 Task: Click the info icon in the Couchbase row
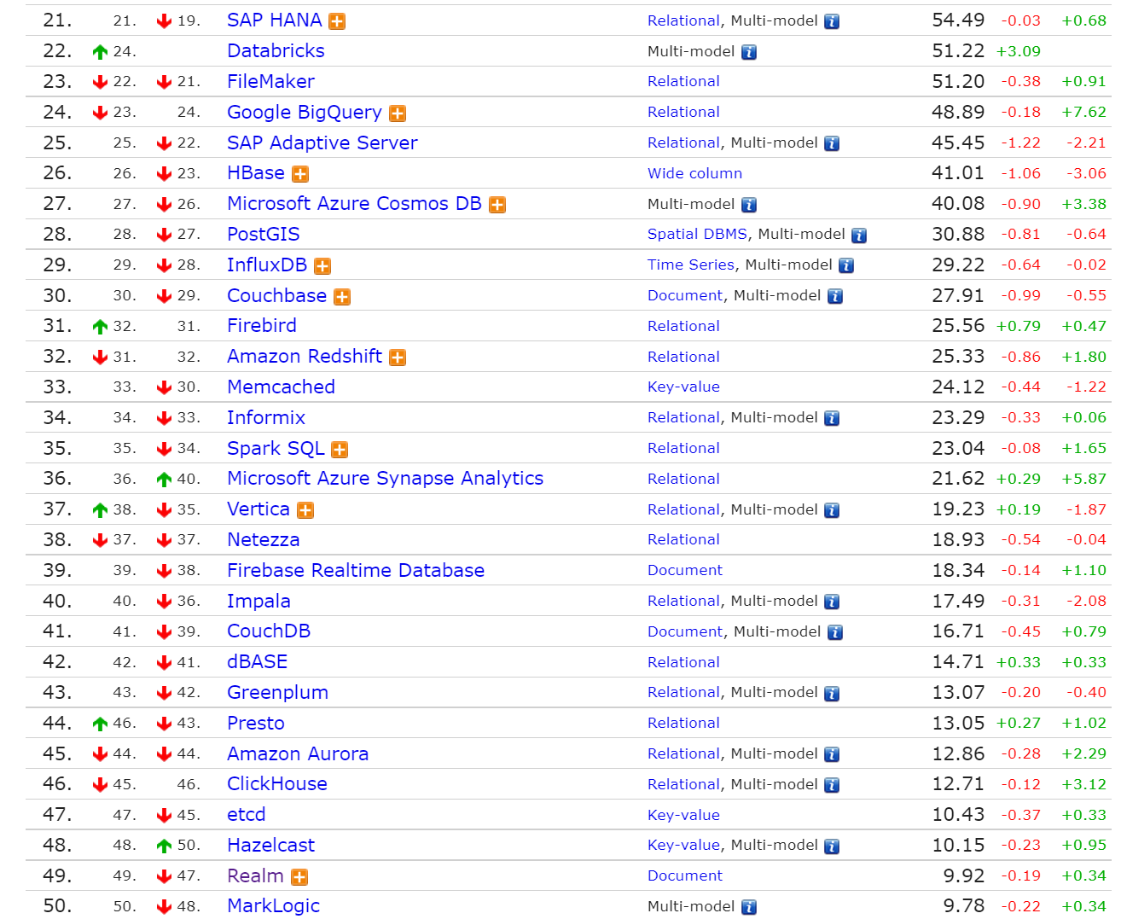pos(835,296)
